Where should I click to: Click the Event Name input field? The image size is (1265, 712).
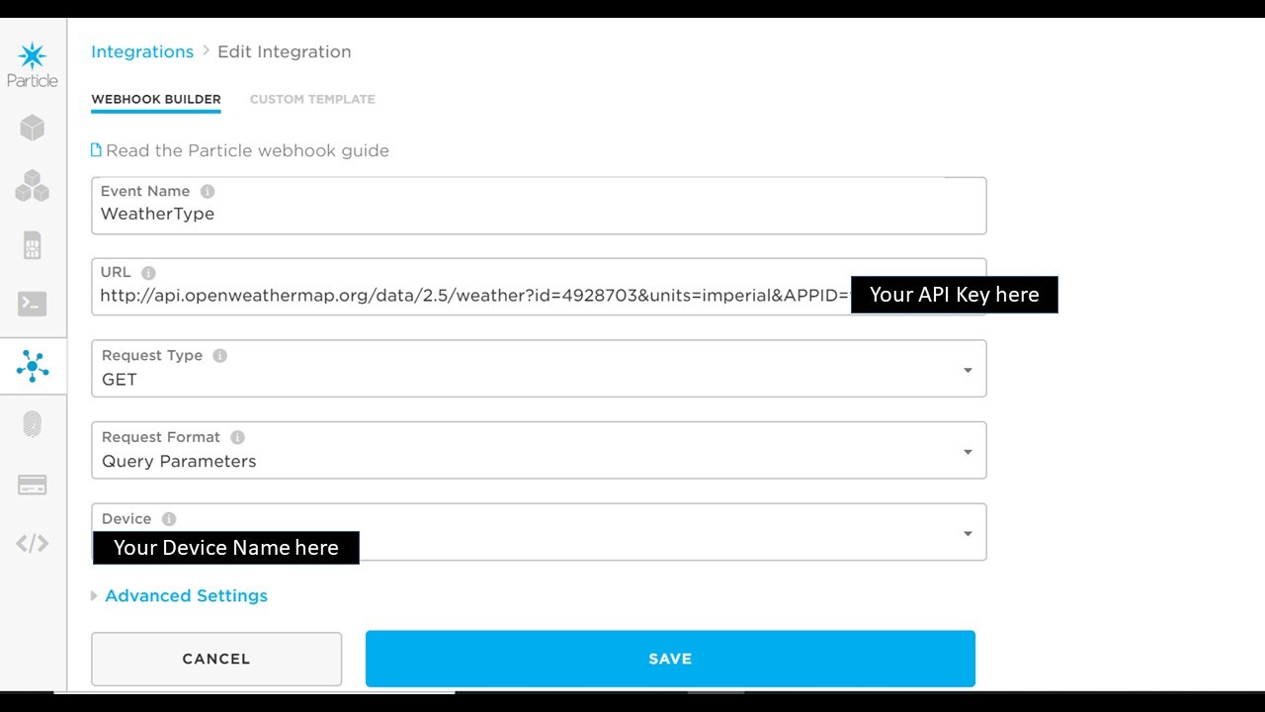(539, 206)
